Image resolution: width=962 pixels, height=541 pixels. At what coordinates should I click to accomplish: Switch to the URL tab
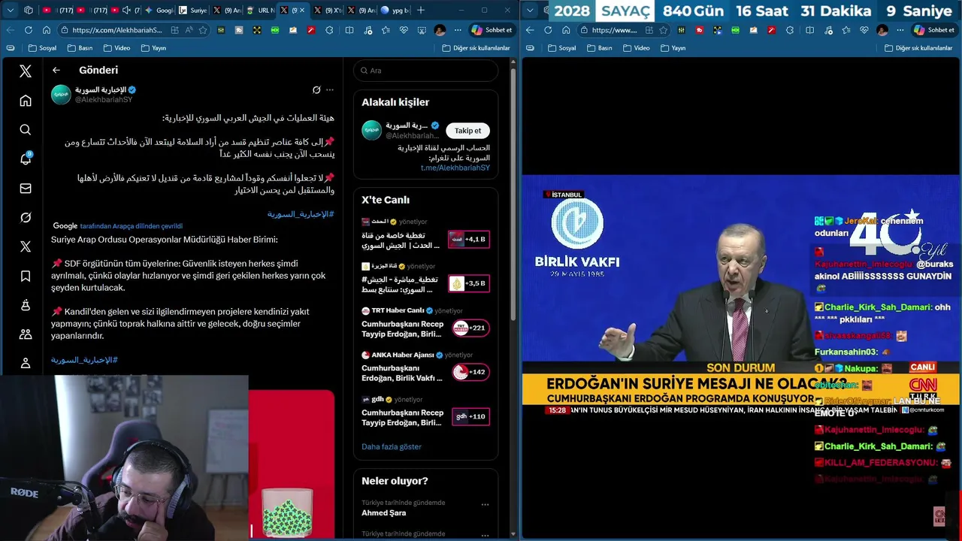[x=262, y=11]
